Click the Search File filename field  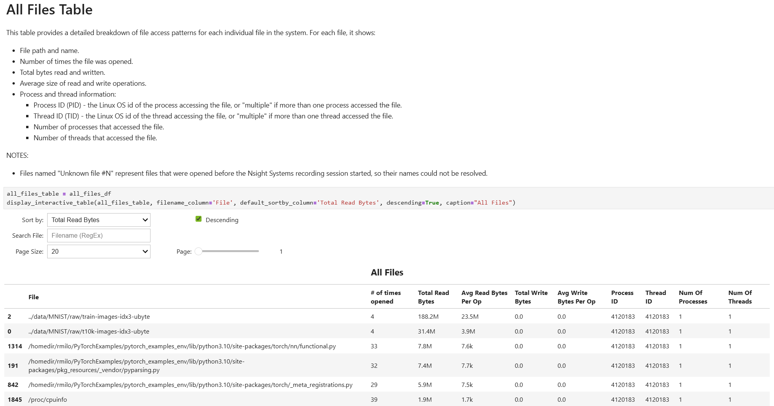[98, 235]
